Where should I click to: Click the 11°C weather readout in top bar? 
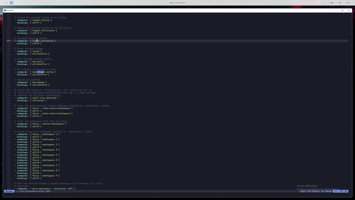pos(348,3)
